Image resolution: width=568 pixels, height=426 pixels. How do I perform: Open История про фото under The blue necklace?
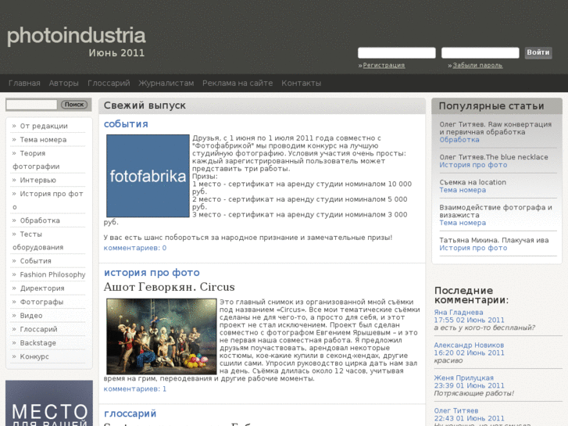(x=473, y=165)
